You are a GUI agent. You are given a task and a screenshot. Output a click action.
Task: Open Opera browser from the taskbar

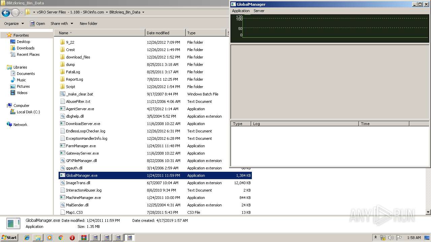tap(72, 237)
